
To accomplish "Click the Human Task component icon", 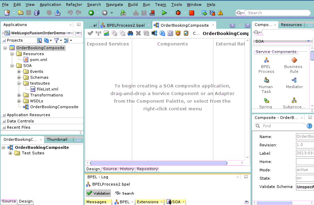I will [x=266, y=80].
